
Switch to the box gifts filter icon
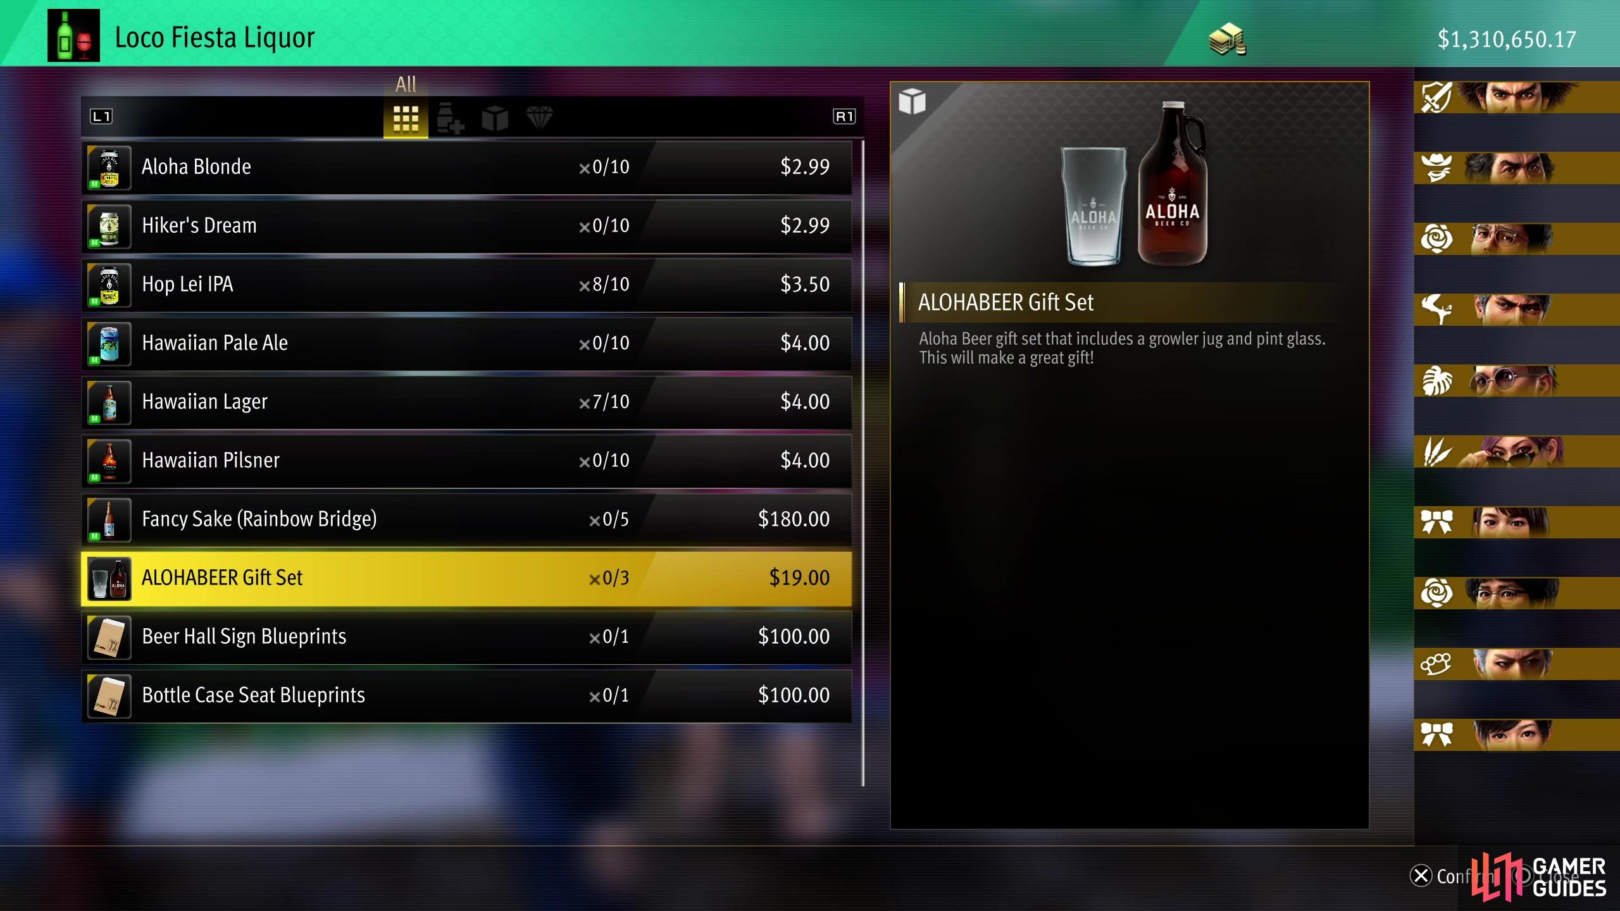point(495,118)
